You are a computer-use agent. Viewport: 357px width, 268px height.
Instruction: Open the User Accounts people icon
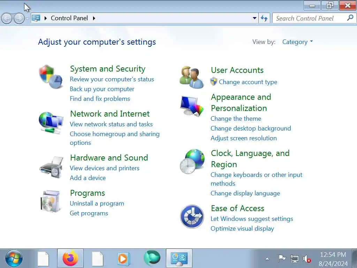[192, 77]
